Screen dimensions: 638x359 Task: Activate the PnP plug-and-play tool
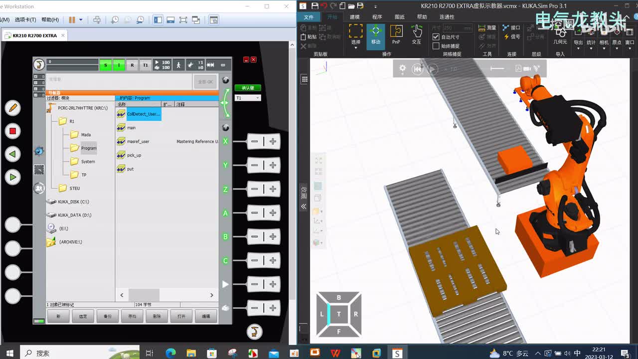point(396,34)
